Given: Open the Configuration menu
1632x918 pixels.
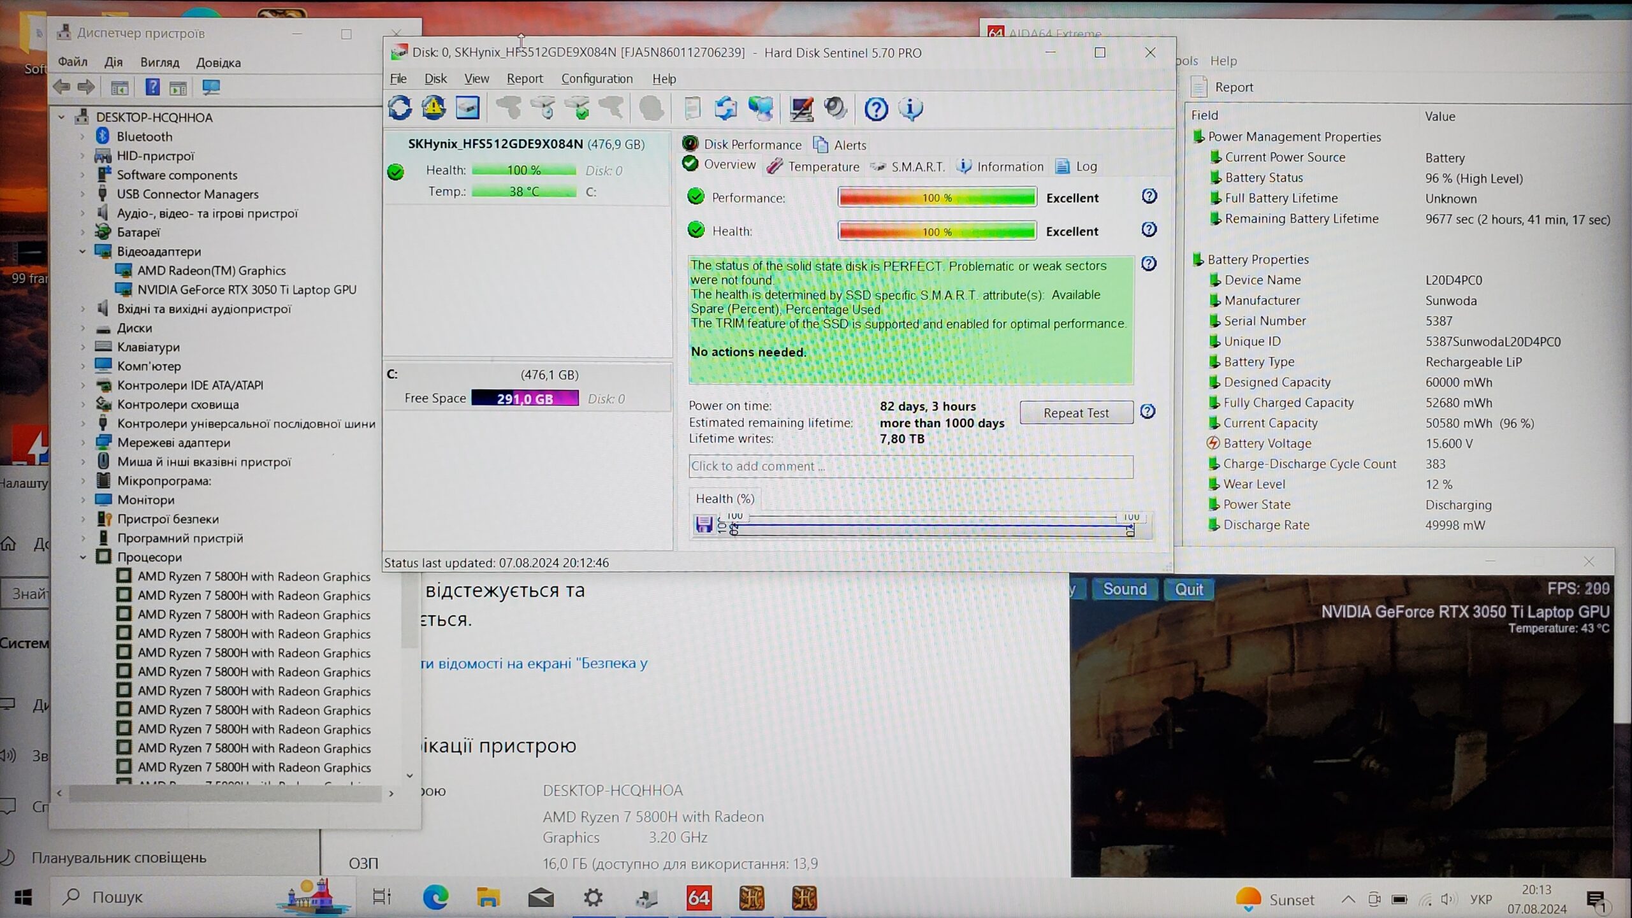Looking at the screenshot, I should point(597,79).
